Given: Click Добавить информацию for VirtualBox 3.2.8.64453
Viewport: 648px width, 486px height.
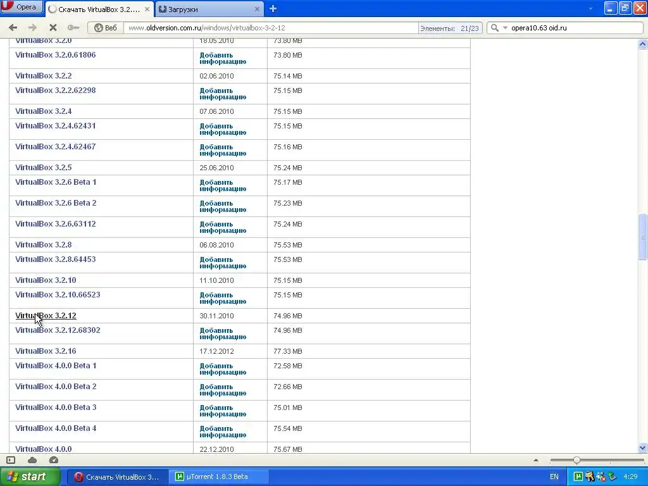Looking at the screenshot, I should pyautogui.click(x=223, y=263).
